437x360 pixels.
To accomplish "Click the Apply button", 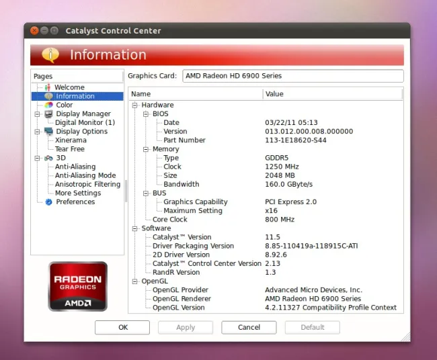I will (186, 327).
